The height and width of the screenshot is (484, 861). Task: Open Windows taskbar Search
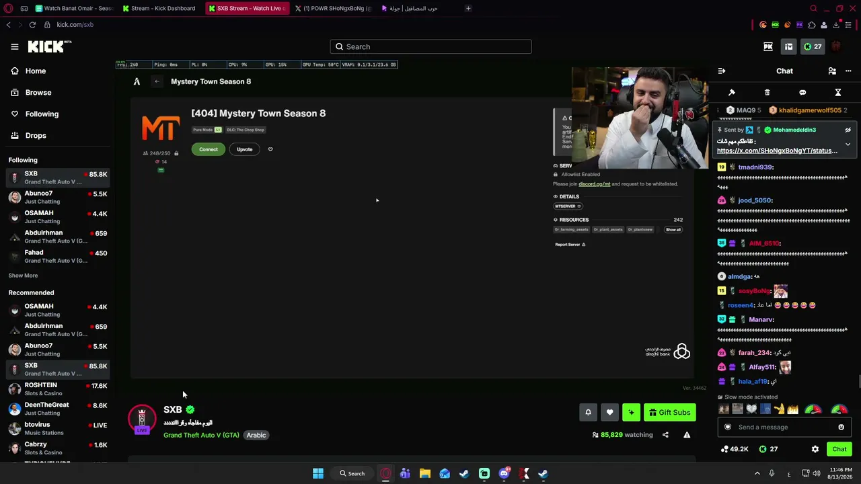click(x=352, y=473)
